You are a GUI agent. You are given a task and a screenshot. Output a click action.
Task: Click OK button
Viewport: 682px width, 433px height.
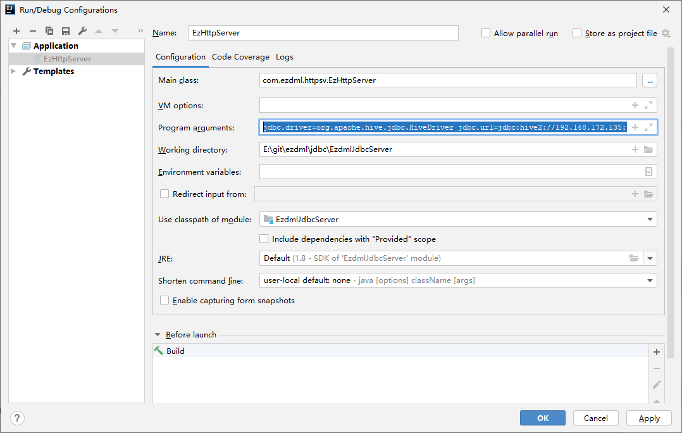point(542,418)
